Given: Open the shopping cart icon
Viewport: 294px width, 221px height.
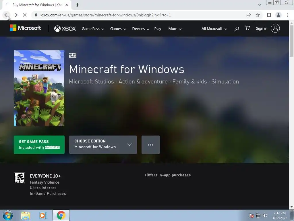Looking at the screenshot, I should (x=247, y=28).
